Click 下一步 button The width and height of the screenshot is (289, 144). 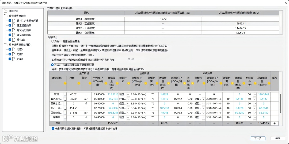click(x=258, y=138)
